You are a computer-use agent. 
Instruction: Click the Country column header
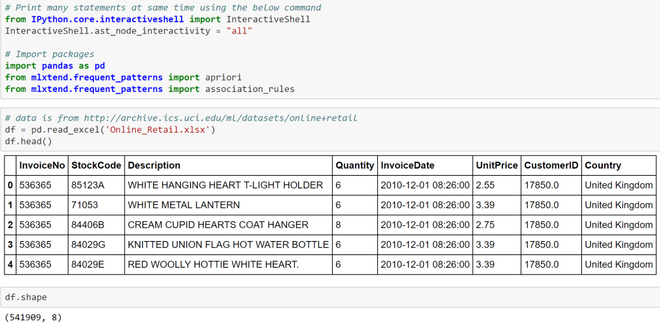619,166
